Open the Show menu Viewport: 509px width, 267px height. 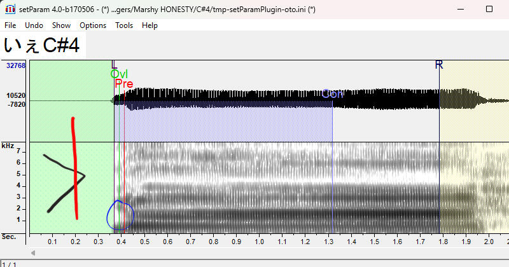coord(61,25)
